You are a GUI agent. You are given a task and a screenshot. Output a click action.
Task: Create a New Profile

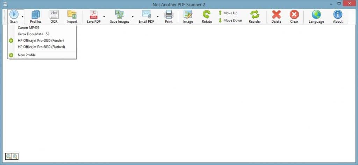click(x=27, y=55)
